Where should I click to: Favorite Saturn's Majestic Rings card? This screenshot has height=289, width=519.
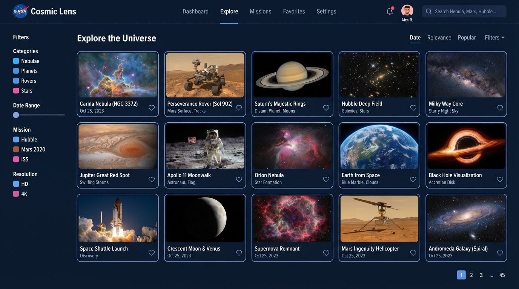[x=326, y=108]
